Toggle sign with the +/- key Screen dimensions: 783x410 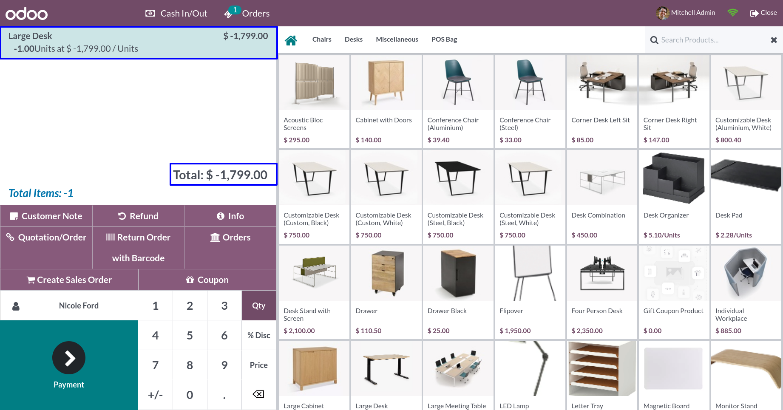[x=156, y=395]
